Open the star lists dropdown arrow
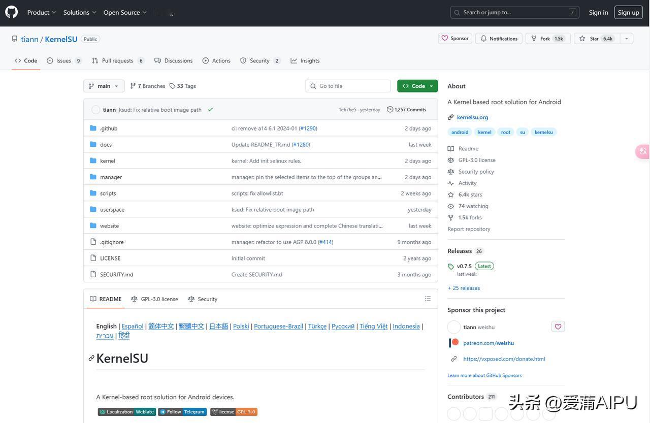650x423 pixels. 626,39
